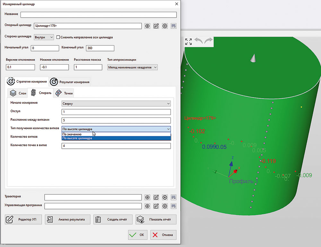Select По значению option in dropdown list

pos(116,134)
